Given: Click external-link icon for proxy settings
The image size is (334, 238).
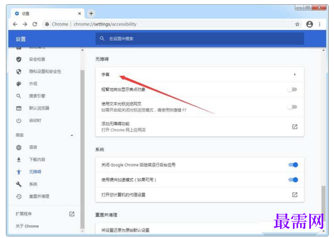Looking at the screenshot, I should coord(295,194).
